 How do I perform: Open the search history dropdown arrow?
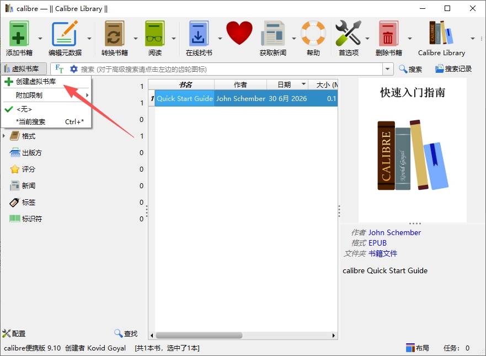(x=387, y=69)
